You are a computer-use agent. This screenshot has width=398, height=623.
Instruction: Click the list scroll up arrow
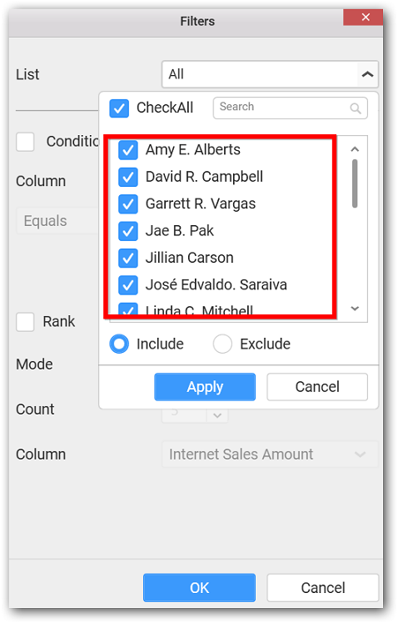coord(355,149)
